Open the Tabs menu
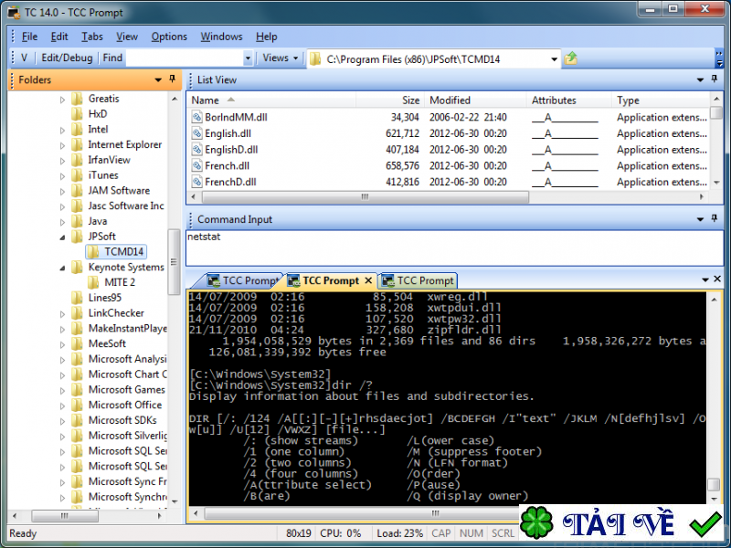Image resolution: width=731 pixels, height=548 pixels. click(x=92, y=37)
